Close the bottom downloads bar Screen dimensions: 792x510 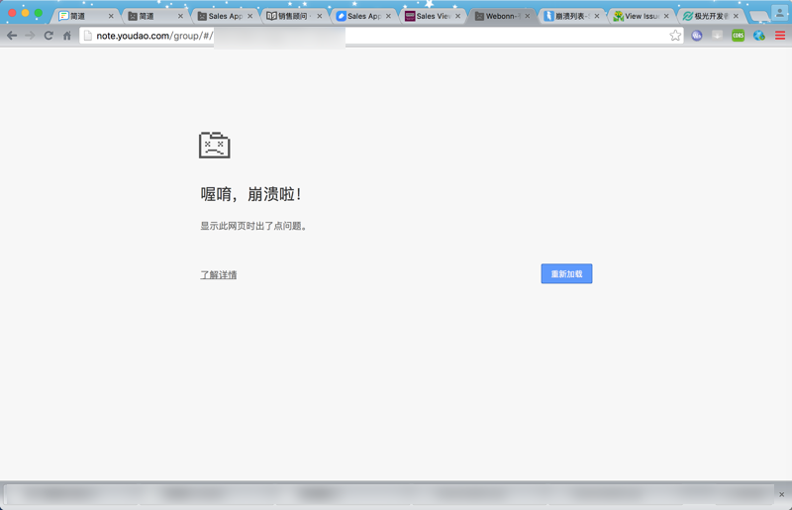(x=782, y=494)
